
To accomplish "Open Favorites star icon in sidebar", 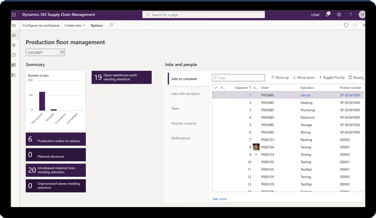I will pyautogui.click(x=14, y=45).
